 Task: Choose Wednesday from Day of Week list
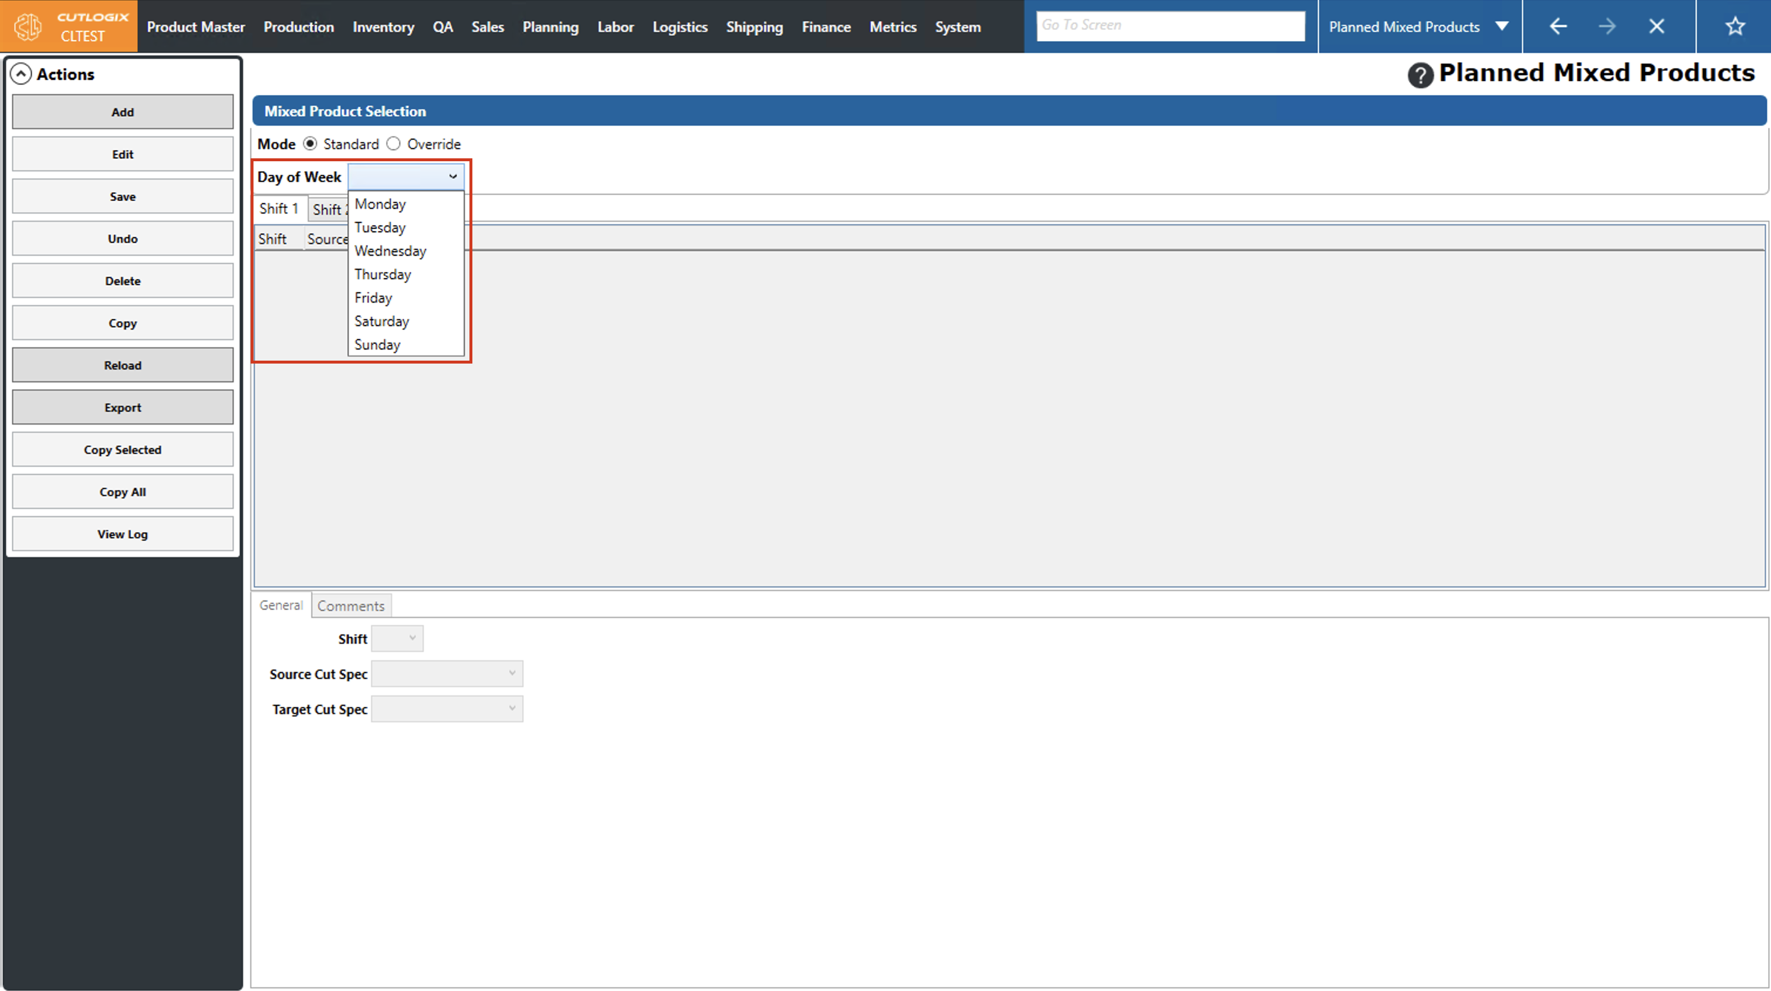pos(390,251)
